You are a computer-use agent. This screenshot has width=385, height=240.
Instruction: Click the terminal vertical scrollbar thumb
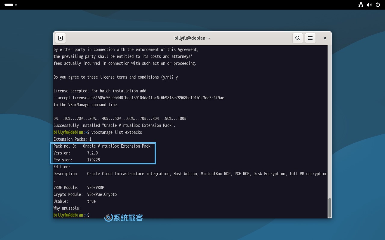330,207
